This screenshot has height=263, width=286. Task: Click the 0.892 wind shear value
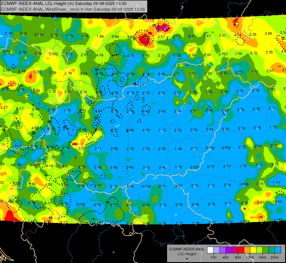coord(226,148)
